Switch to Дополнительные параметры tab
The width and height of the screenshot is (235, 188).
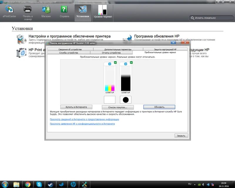point(118,49)
